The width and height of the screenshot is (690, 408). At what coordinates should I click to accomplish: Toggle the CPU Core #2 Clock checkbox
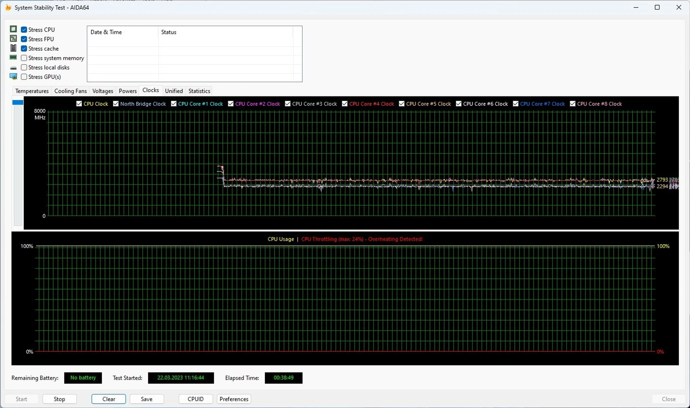[x=231, y=104]
